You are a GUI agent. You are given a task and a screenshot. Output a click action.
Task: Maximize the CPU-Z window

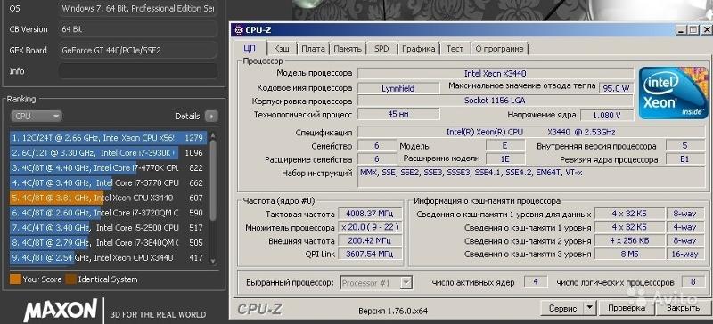(x=693, y=30)
